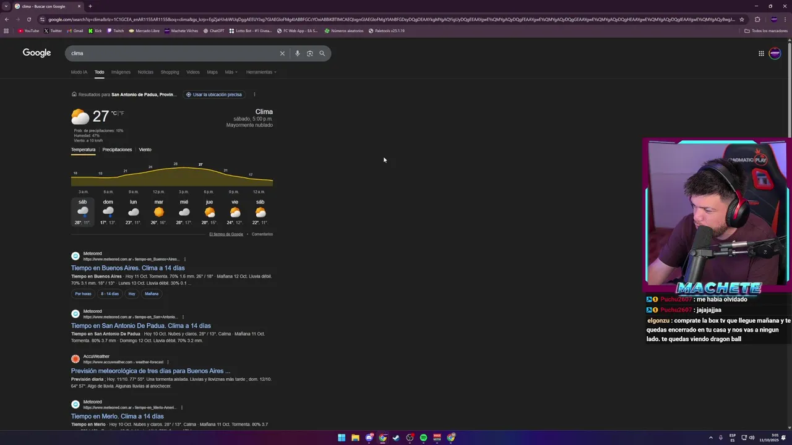Select the dom daily forecast
The image size is (792, 445).
pos(108,212)
